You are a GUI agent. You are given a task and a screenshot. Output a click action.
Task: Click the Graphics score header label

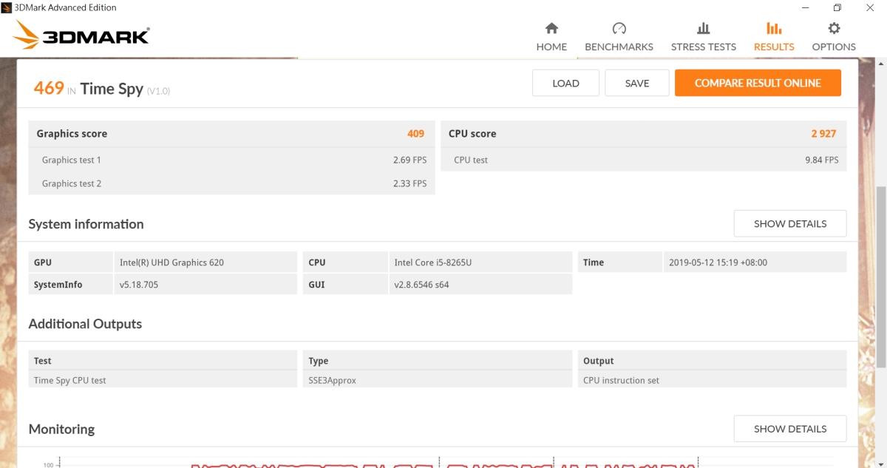72,134
